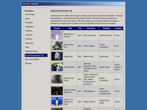This screenshot has height=110, width=147.
Task: Open the Legend of the Forest thumbnail
Action: pyautogui.click(x=57, y=79)
